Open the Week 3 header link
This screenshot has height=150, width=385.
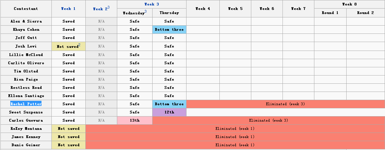point(151,4)
